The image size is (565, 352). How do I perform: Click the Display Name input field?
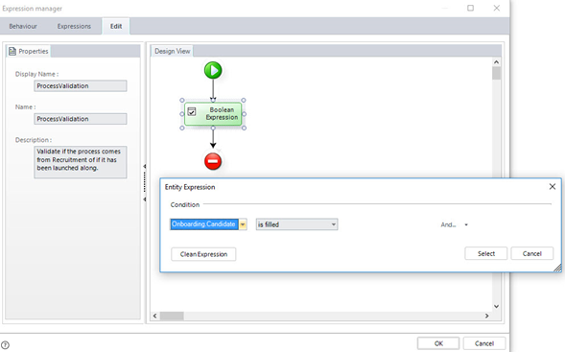point(81,85)
